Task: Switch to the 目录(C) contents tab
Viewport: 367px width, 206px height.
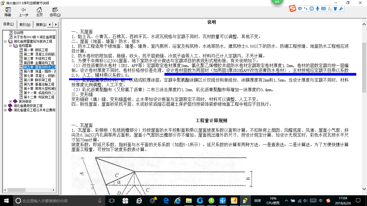Action: coord(9,24)
